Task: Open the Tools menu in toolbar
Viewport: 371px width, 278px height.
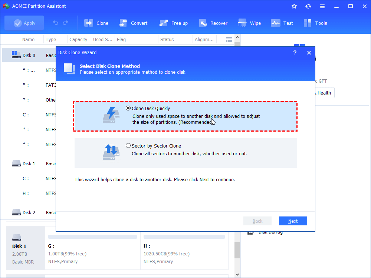Action: 315,23
